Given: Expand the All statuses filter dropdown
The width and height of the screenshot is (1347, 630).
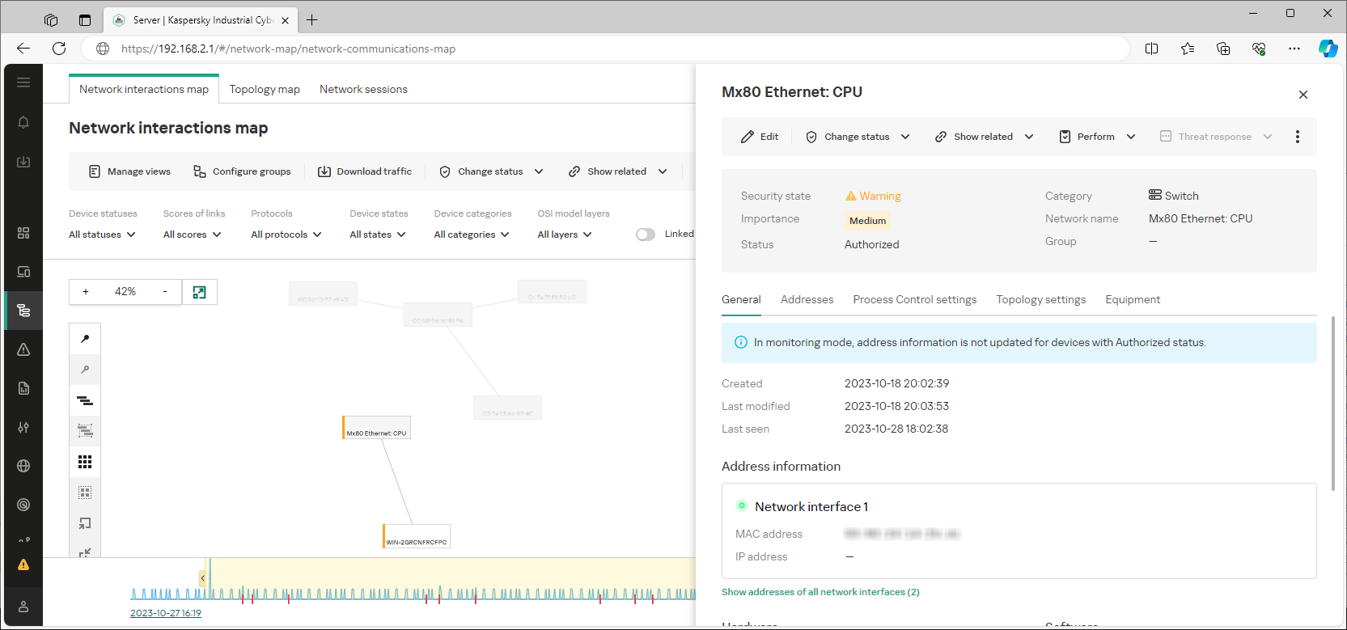Looking at the screenshot, I should [x=102, y=235].
